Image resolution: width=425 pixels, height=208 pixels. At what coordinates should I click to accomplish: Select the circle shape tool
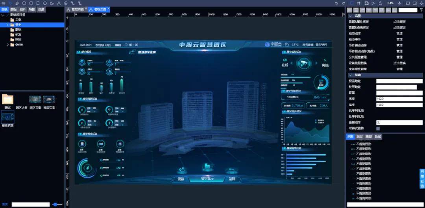[24, 3]
